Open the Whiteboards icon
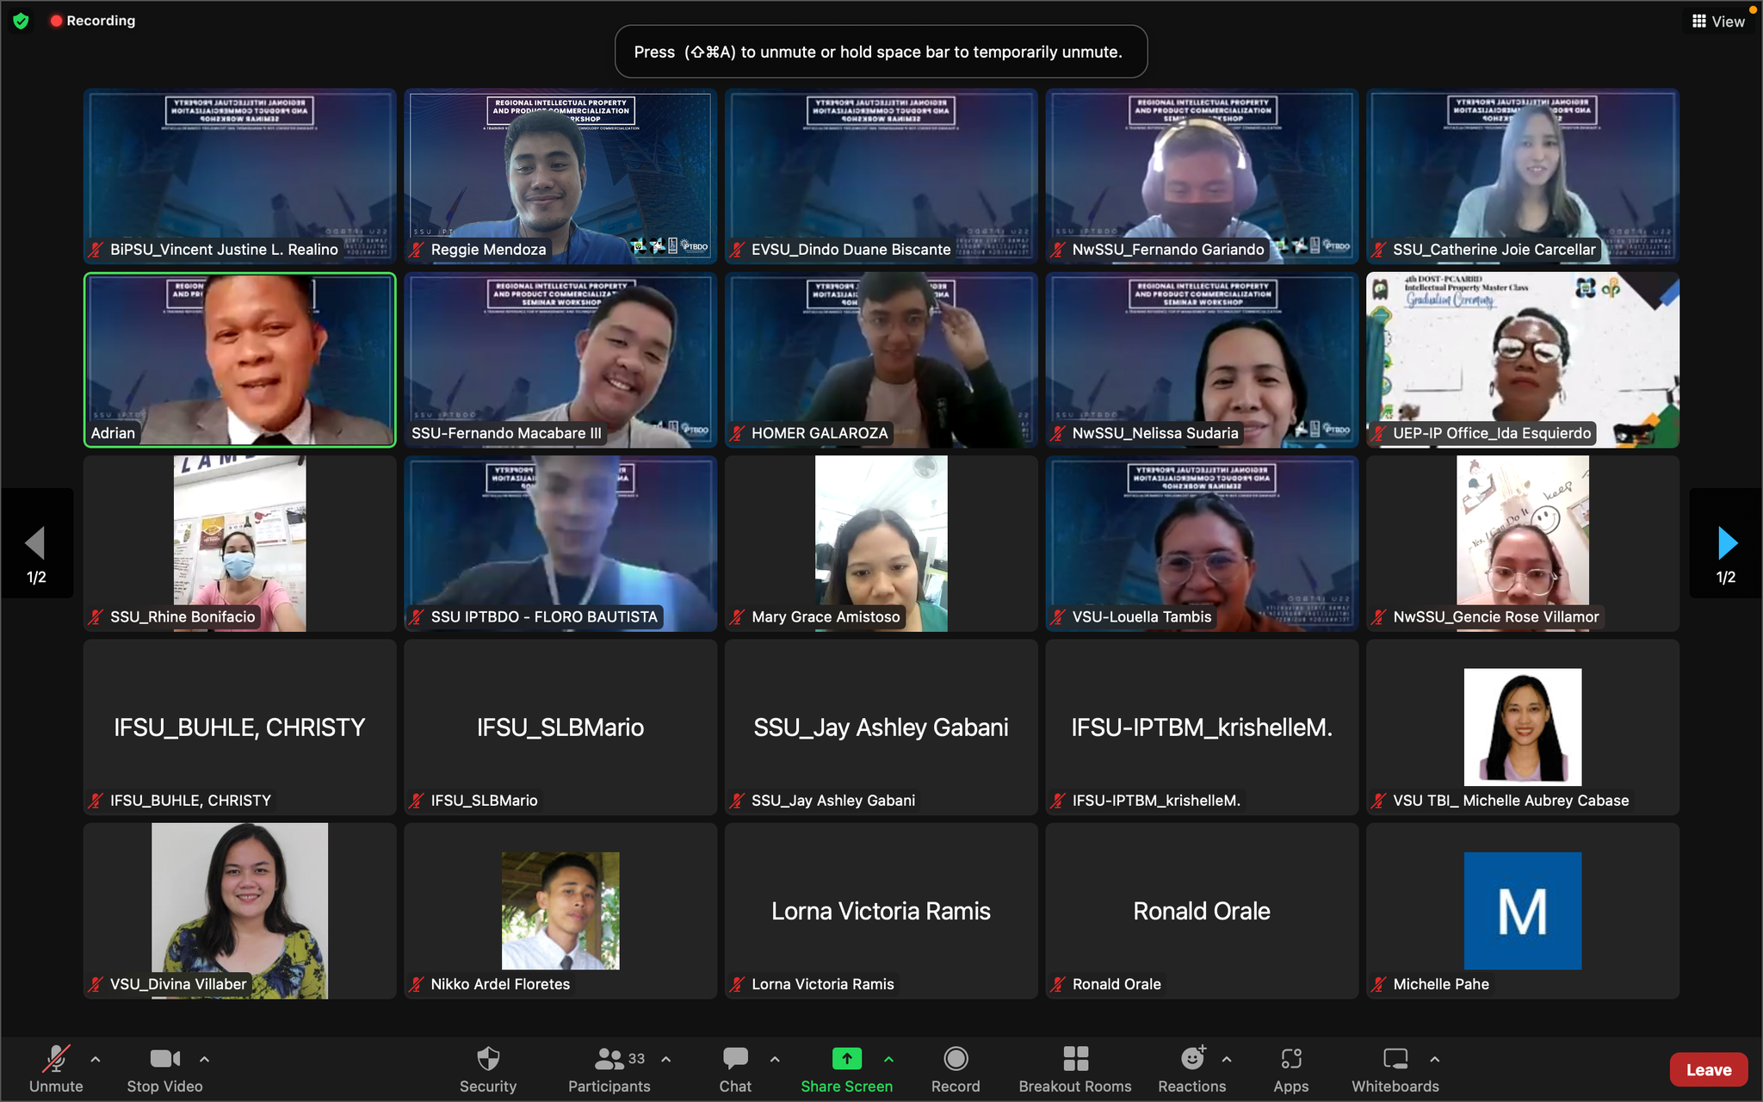The image size is (1763, 1102). pos(1395,1058)
